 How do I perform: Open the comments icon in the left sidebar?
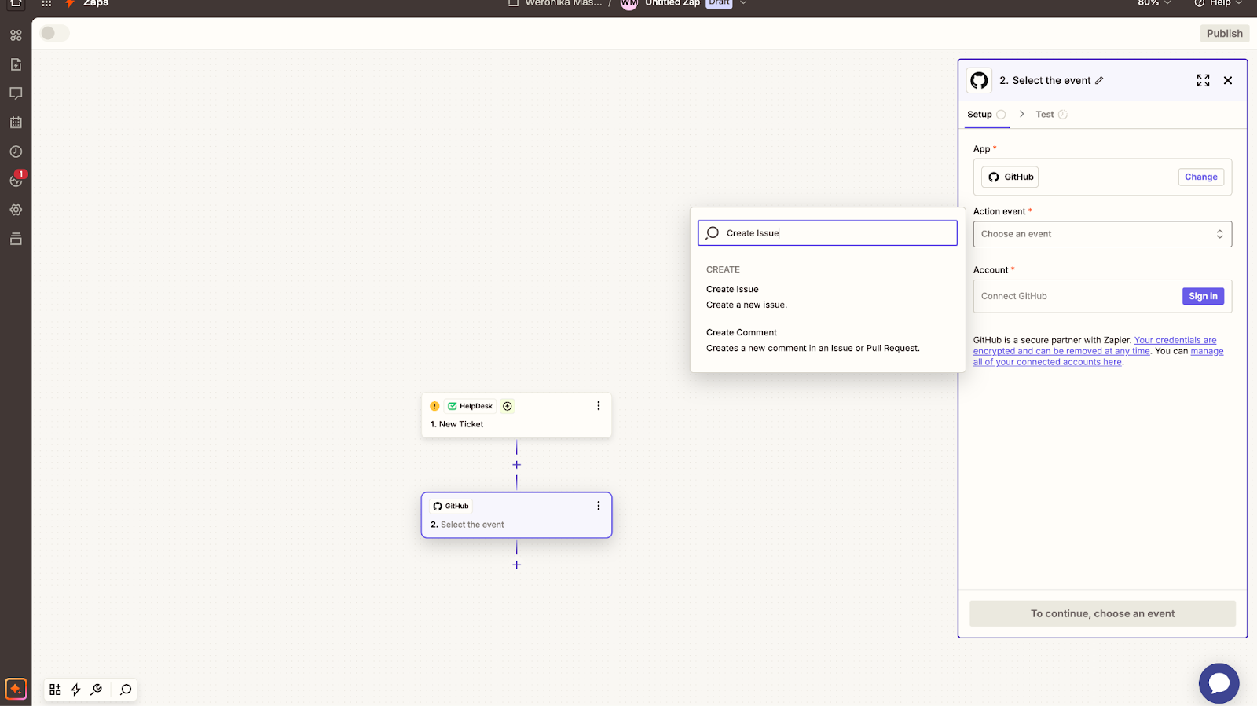tap(16, 93)
